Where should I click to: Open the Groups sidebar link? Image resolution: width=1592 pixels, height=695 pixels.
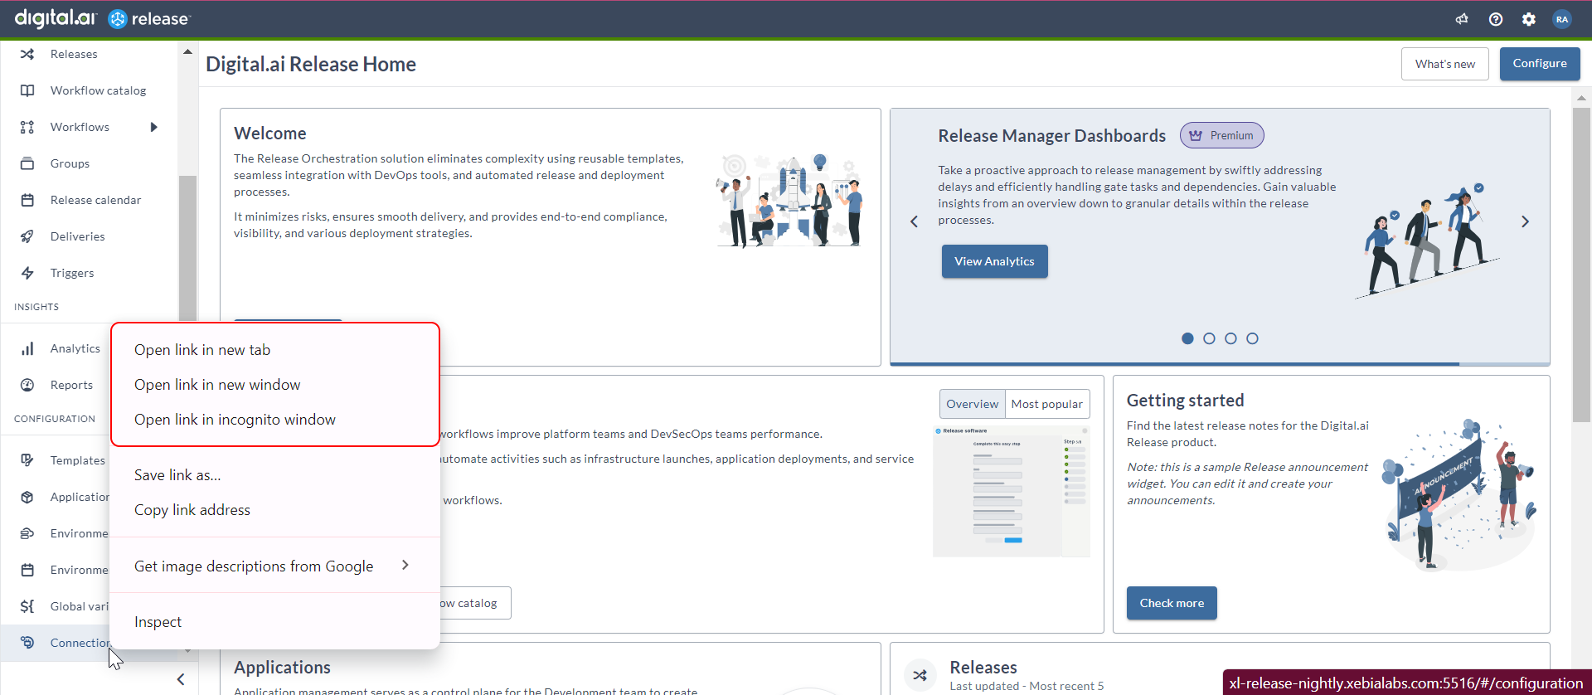[x=70, y=163]
